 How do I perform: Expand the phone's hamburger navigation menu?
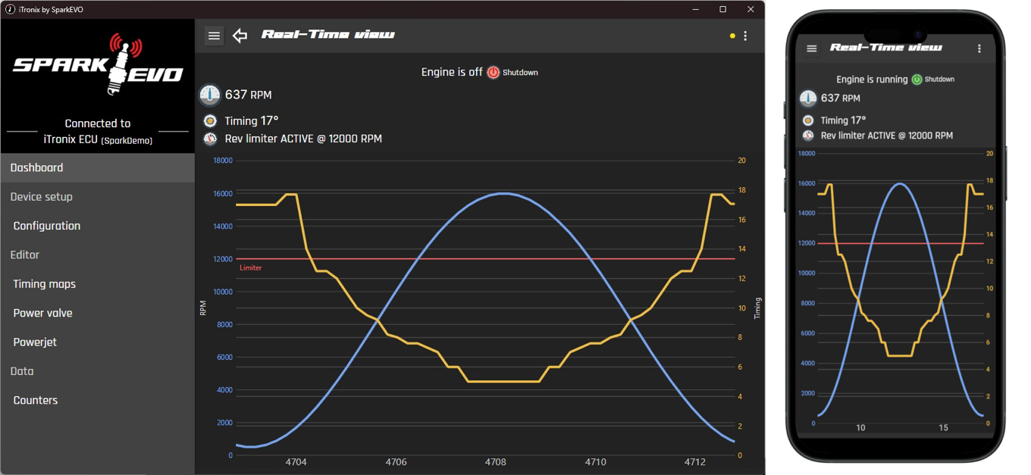[x=812, y=48]
